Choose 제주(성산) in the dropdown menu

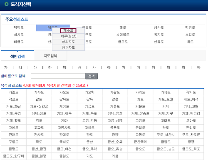(68, 36)
